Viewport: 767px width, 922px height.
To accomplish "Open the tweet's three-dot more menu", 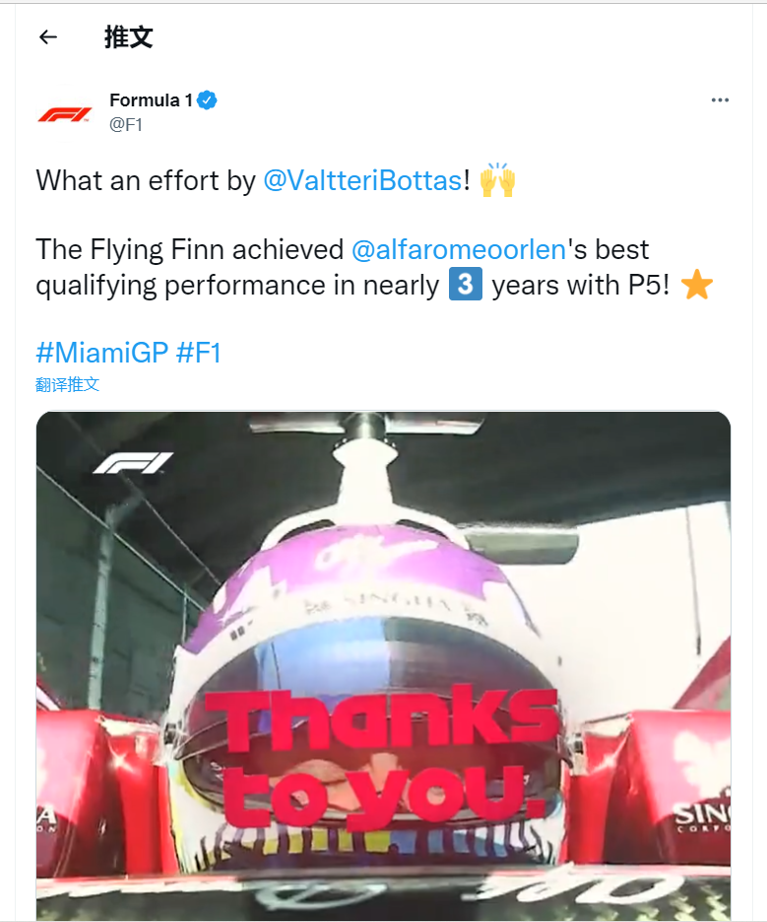I will point(720,100).
